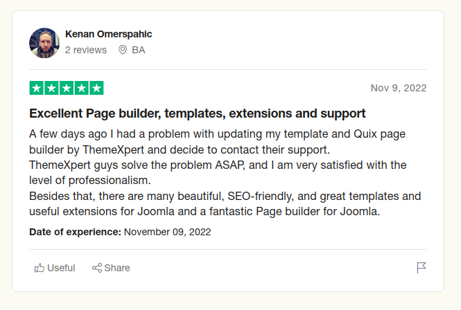The width and height of the screenshot is (461, 310).
Task: Click the 'Date of experience' bold label
Action: pyautogui.click(x=75, y=232)
